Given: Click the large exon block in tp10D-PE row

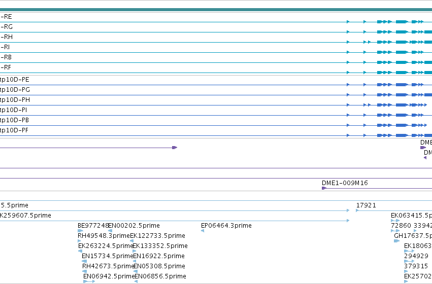Looking at the screenshot, I should (402, 85).
